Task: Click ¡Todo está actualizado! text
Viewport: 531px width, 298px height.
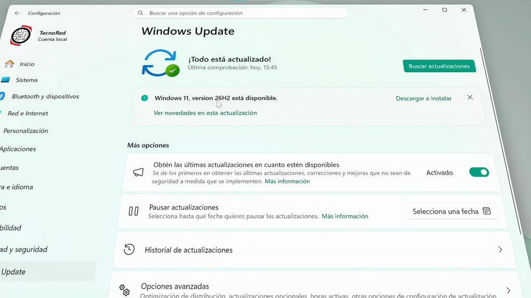Action: coord(230,59)
